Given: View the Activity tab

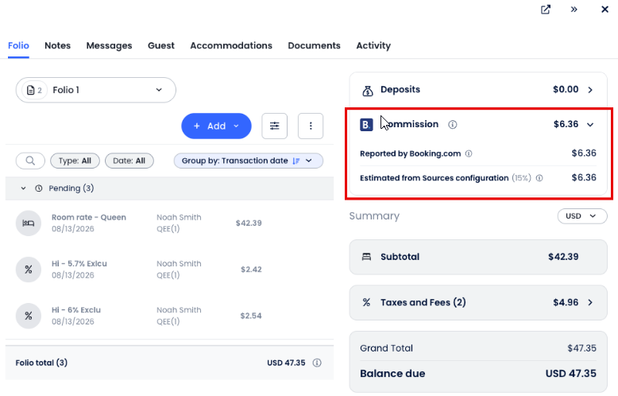Looking at the screenshot, I should coord(373,46).
